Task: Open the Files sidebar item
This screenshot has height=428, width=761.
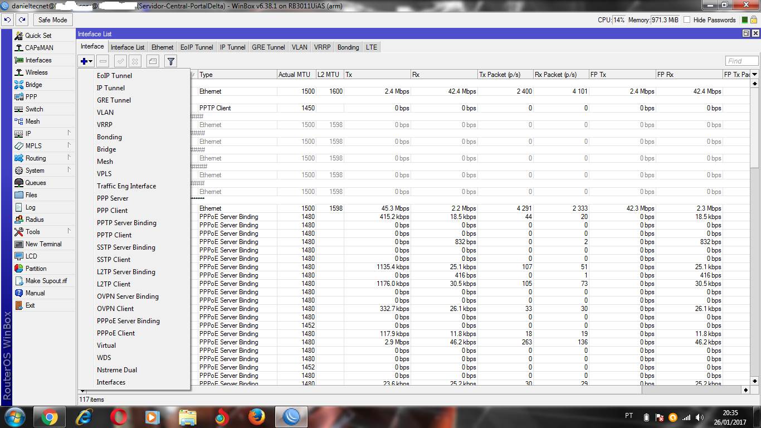Action: (x=44, y=195)
